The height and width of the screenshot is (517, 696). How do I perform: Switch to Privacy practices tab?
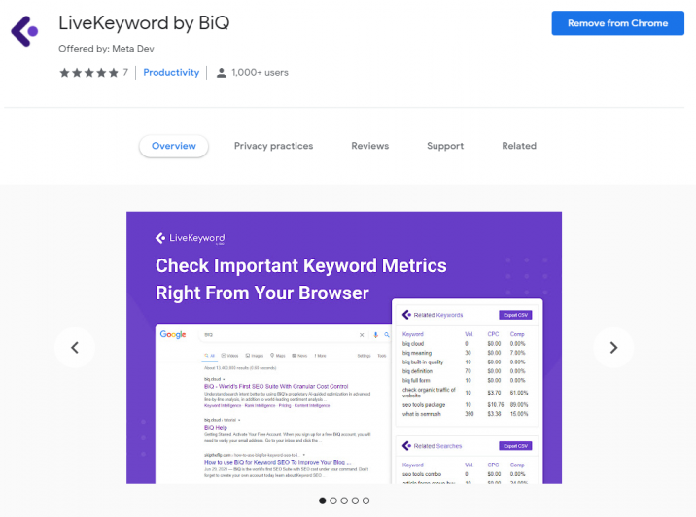[x=273, y=146]
